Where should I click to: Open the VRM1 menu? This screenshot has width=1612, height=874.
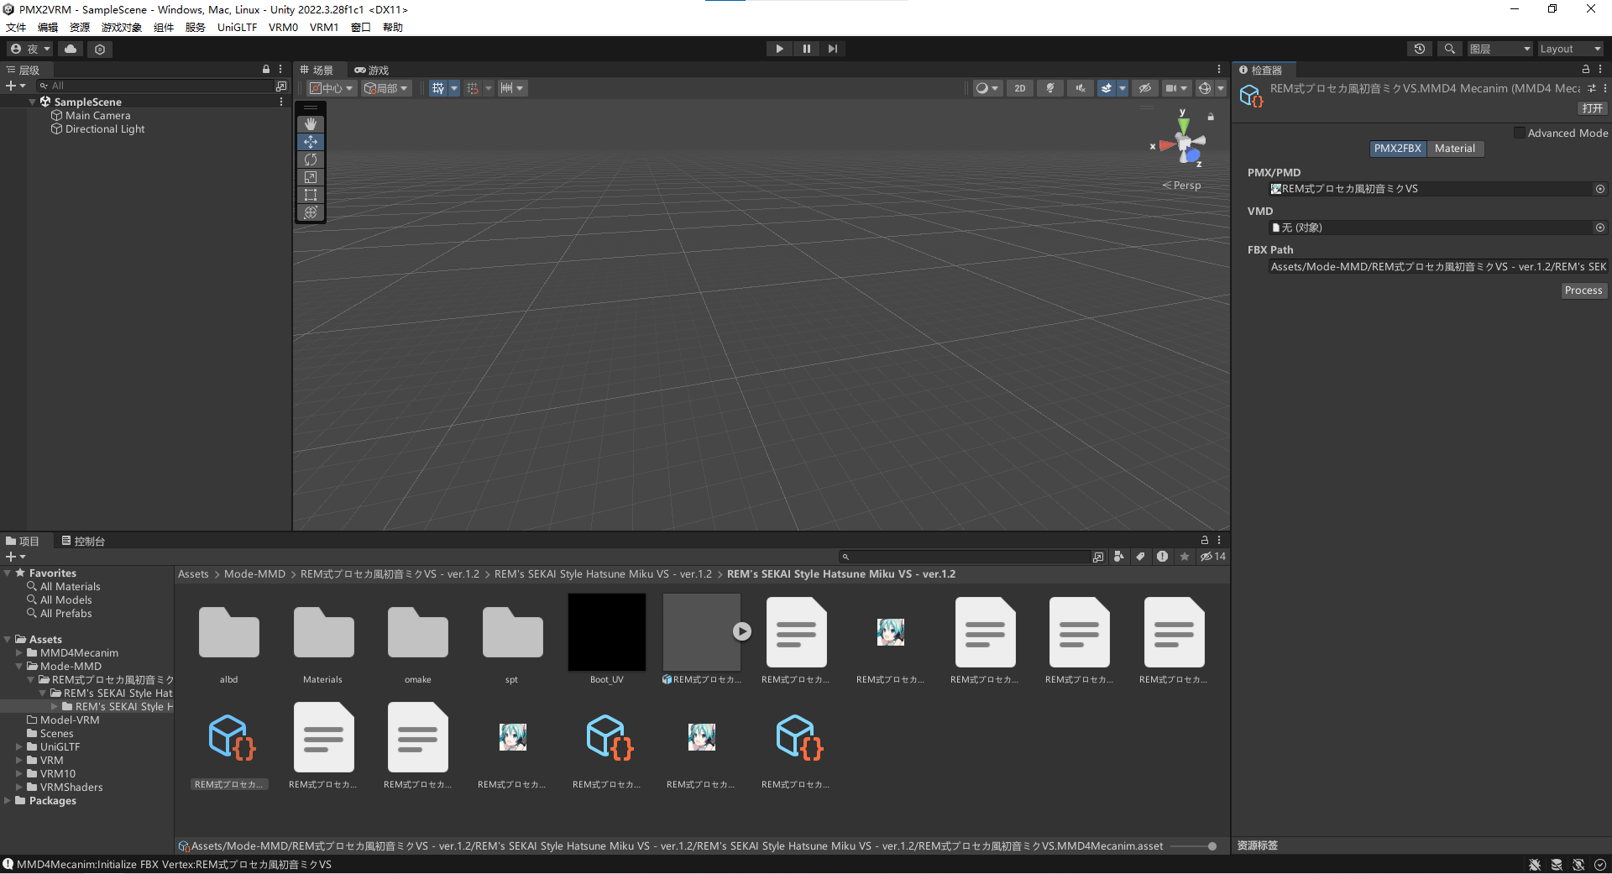point(324,28)
